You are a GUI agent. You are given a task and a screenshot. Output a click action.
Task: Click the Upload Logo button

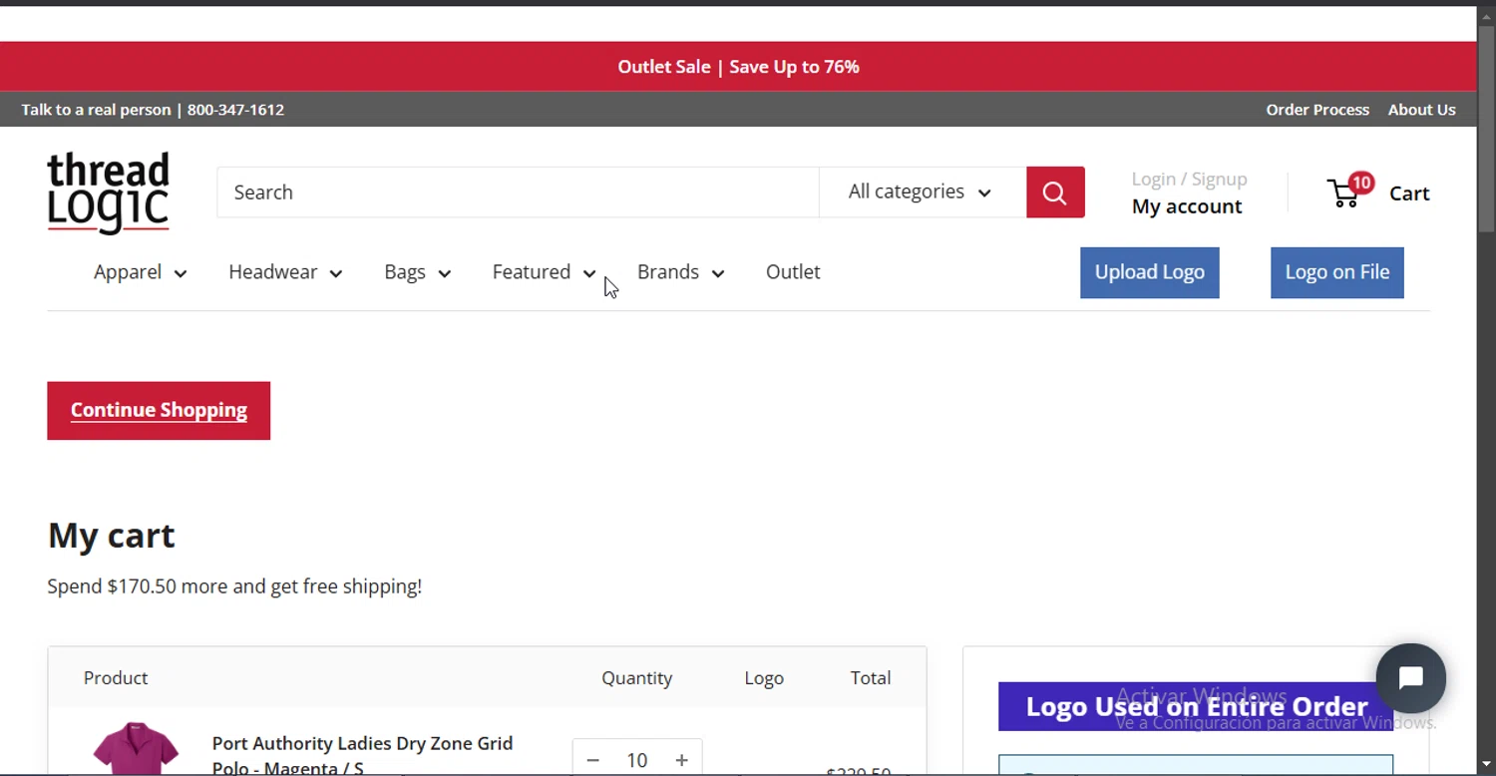pos(1149,272)
